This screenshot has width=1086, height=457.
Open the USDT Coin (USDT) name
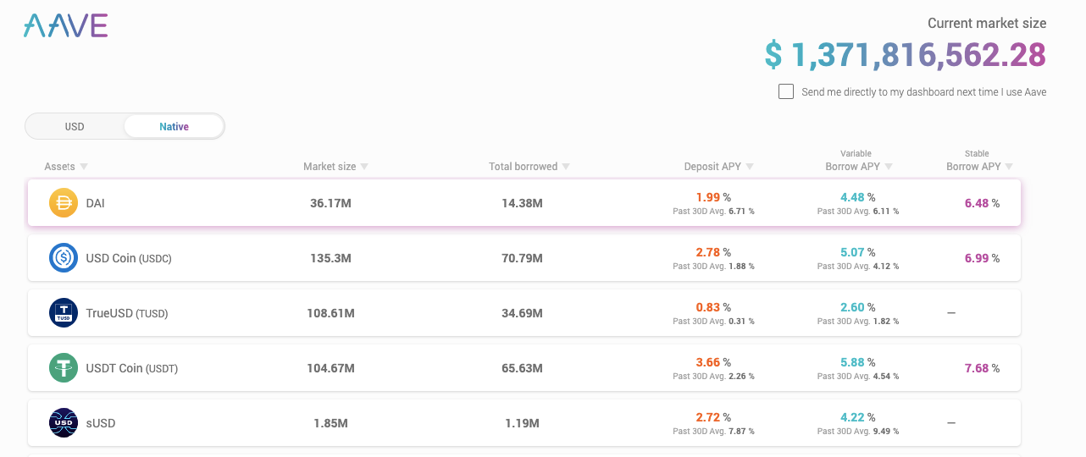pos(132,368)
